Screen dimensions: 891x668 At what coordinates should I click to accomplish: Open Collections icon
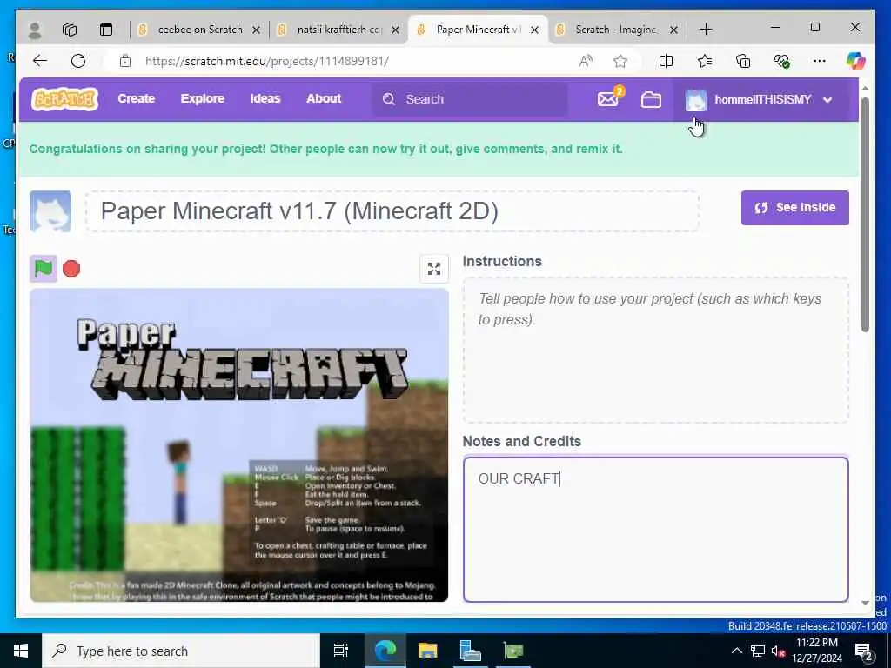pos(743,61)
